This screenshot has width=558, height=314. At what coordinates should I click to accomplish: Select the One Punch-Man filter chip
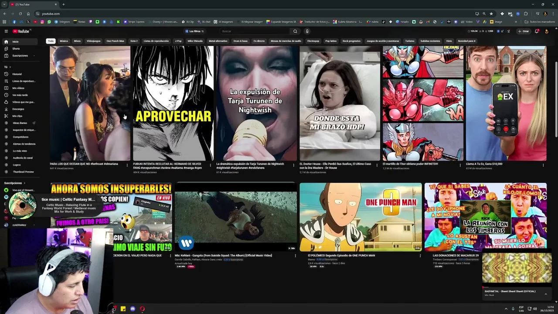[116, 41]
